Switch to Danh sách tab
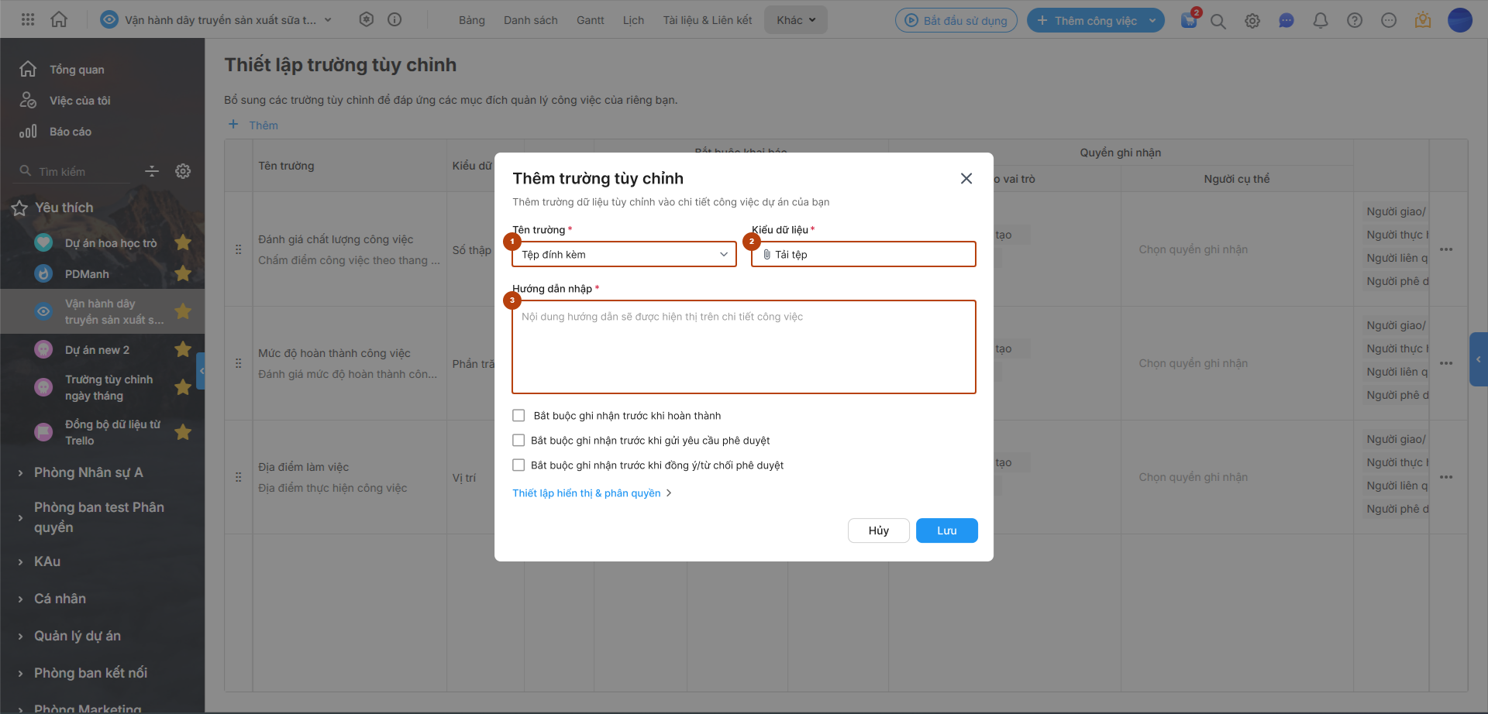This screenshot has height=714, width=1488. (x=530, y=20)
